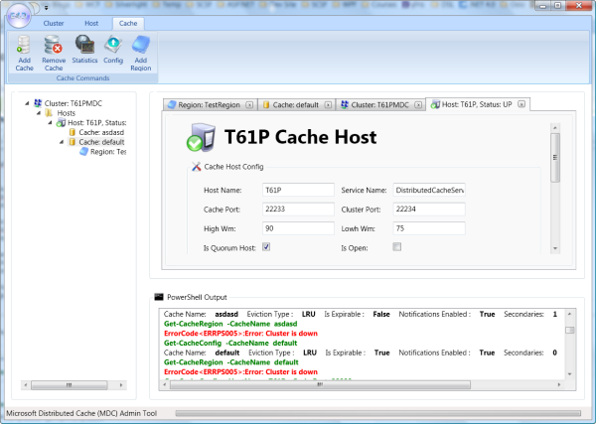Click the Hosts folder icon
This screenshot has height=424, width=596.
[x=49, y=113]
